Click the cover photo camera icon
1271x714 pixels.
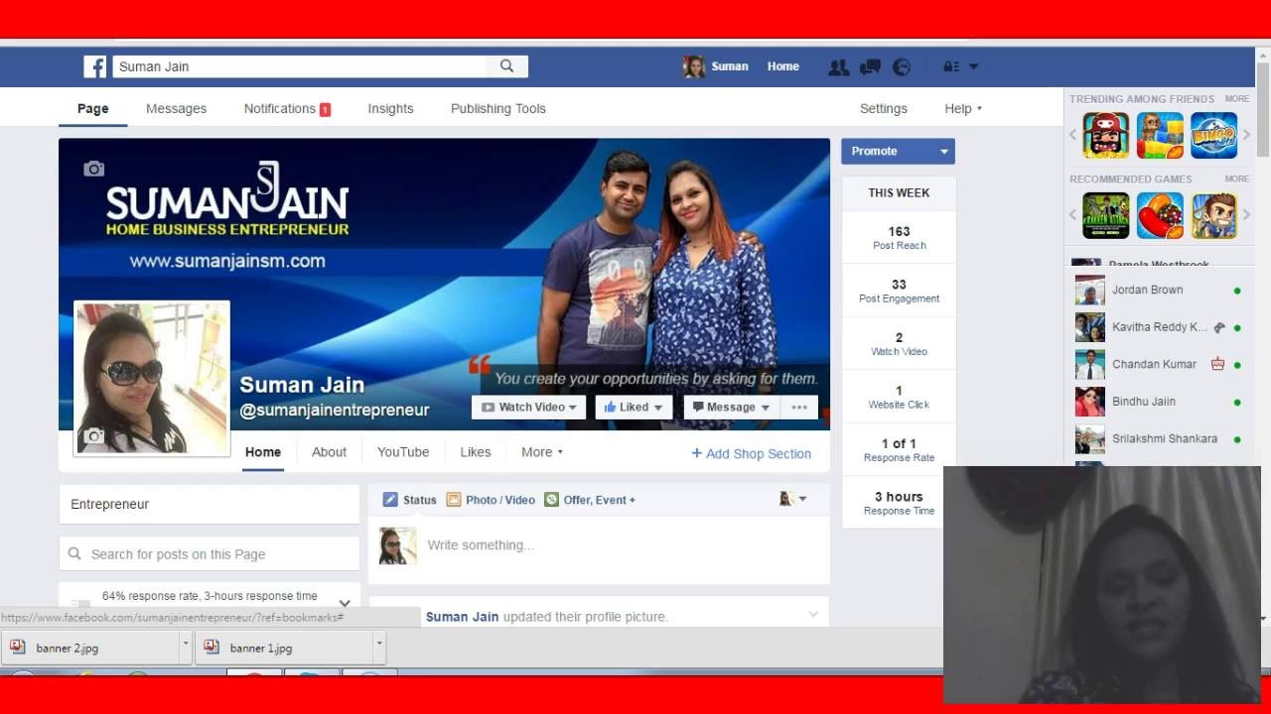(94, 169)
